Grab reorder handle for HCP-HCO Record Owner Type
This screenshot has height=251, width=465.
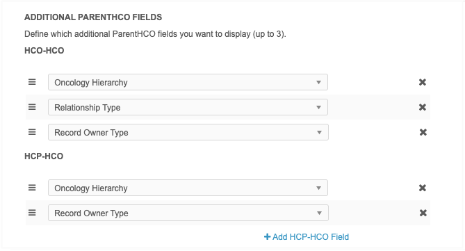tap(32, 213)
